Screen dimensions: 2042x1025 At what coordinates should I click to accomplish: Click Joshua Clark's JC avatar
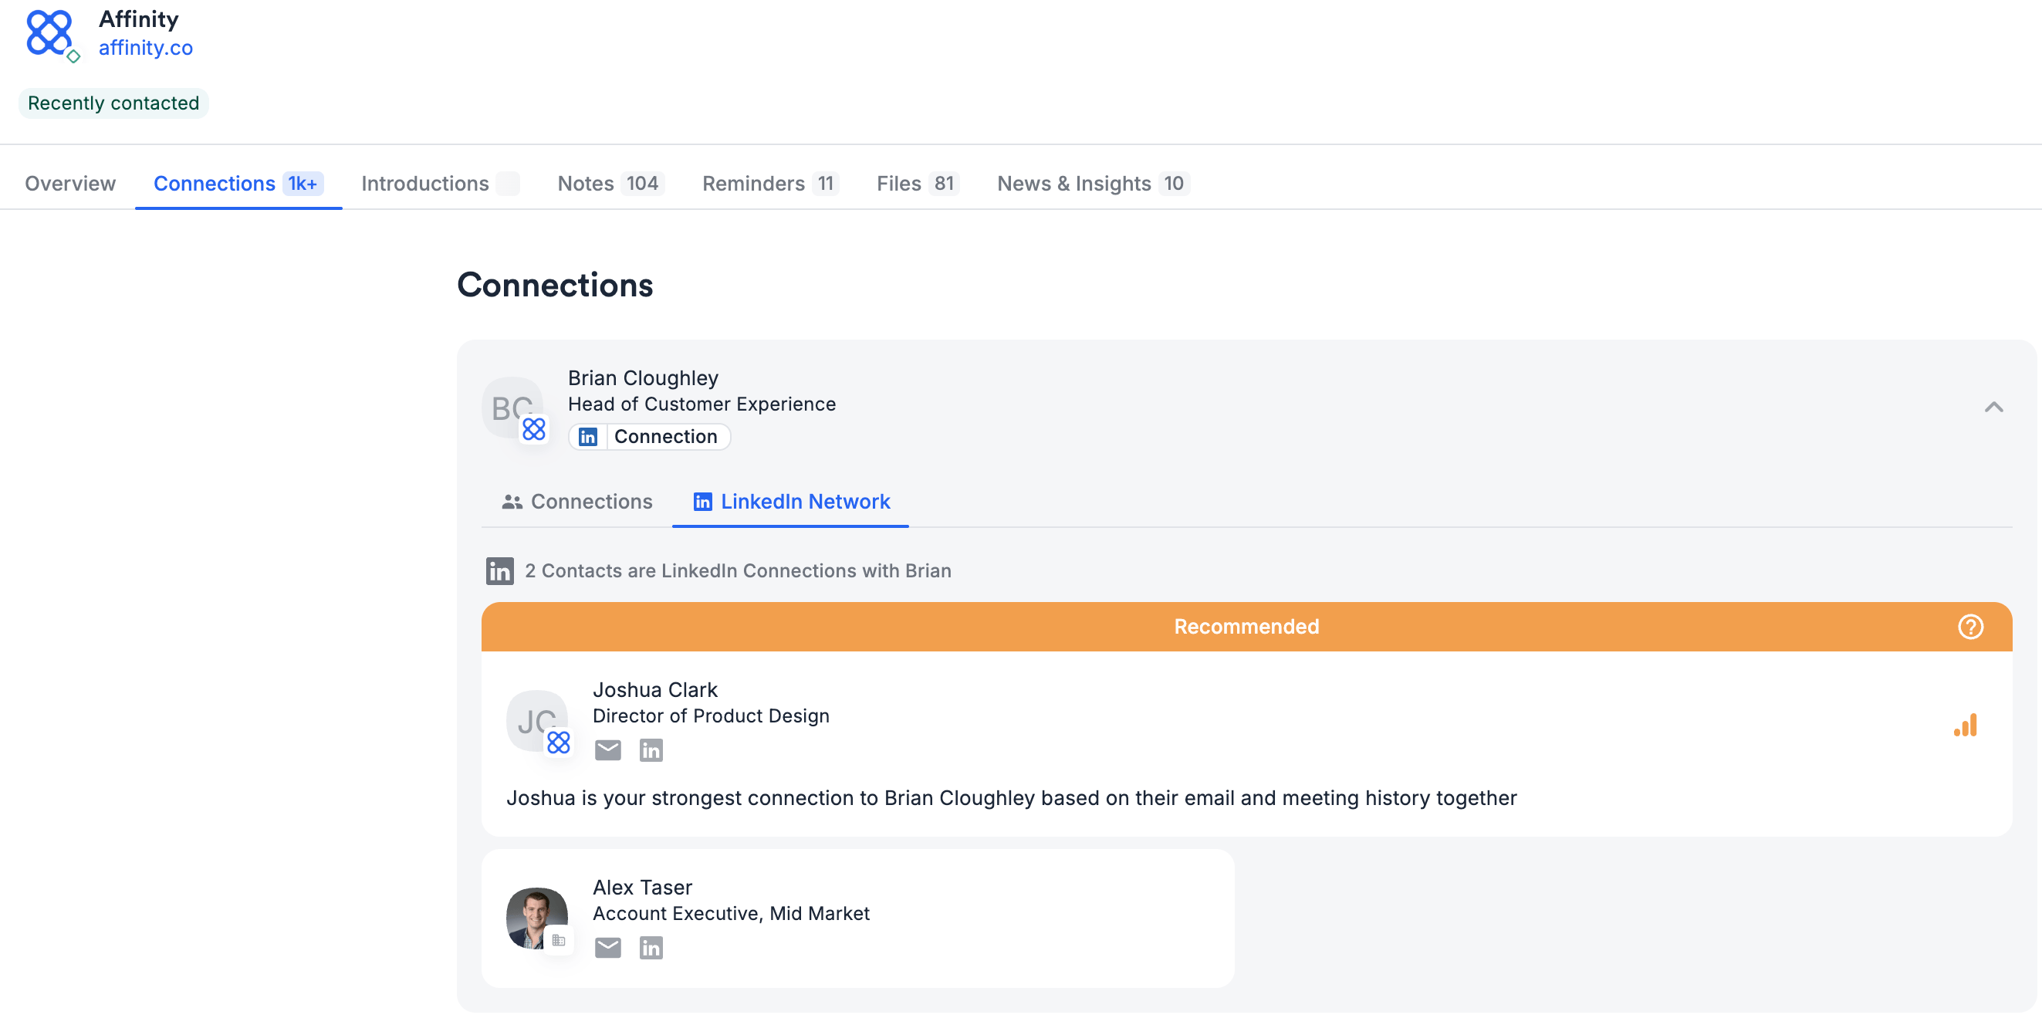click(x=536, y=721)
